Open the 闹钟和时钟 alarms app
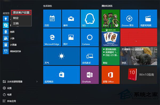Viewport: 160px width, 105px height. [12, 51]
